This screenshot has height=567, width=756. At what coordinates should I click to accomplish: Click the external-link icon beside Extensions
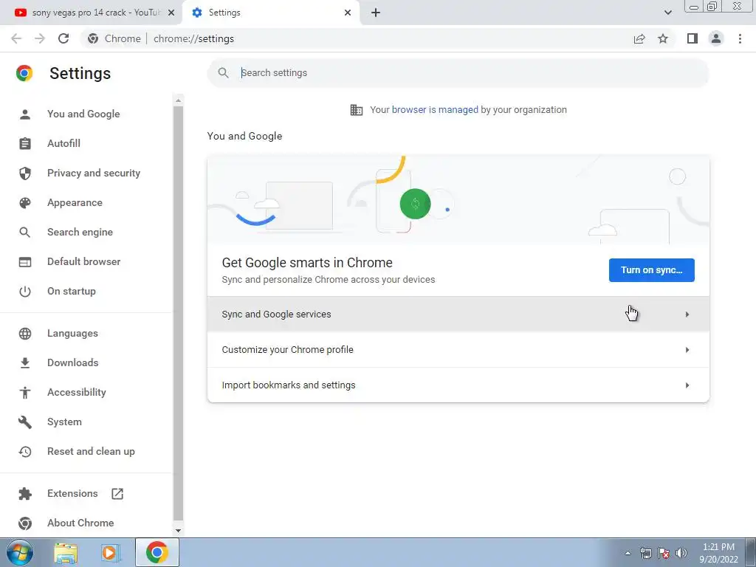(x=117, y=494)
